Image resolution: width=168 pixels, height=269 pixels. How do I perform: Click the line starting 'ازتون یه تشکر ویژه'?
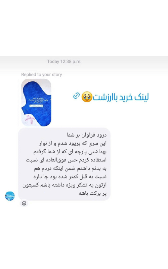pyautogui.click(x=65, y=185)
